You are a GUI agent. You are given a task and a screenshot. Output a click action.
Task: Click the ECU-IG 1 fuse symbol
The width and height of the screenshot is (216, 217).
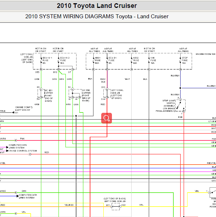tap(41, 60)
